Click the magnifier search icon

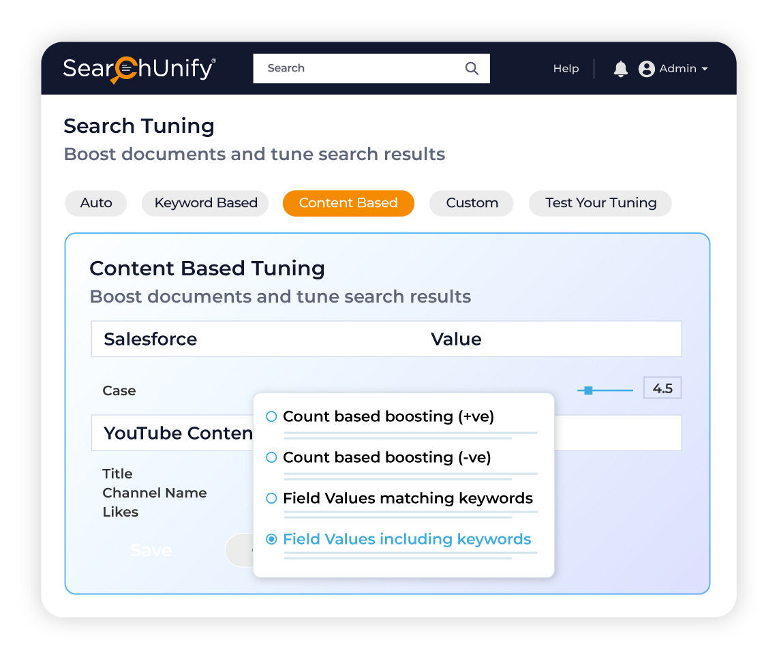pos(472,68)
